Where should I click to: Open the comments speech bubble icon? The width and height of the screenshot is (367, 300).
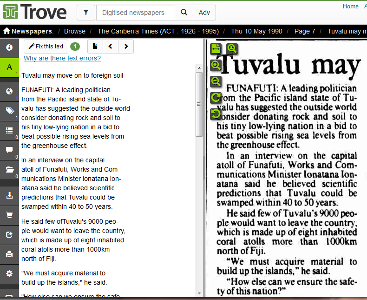(9, 150)
